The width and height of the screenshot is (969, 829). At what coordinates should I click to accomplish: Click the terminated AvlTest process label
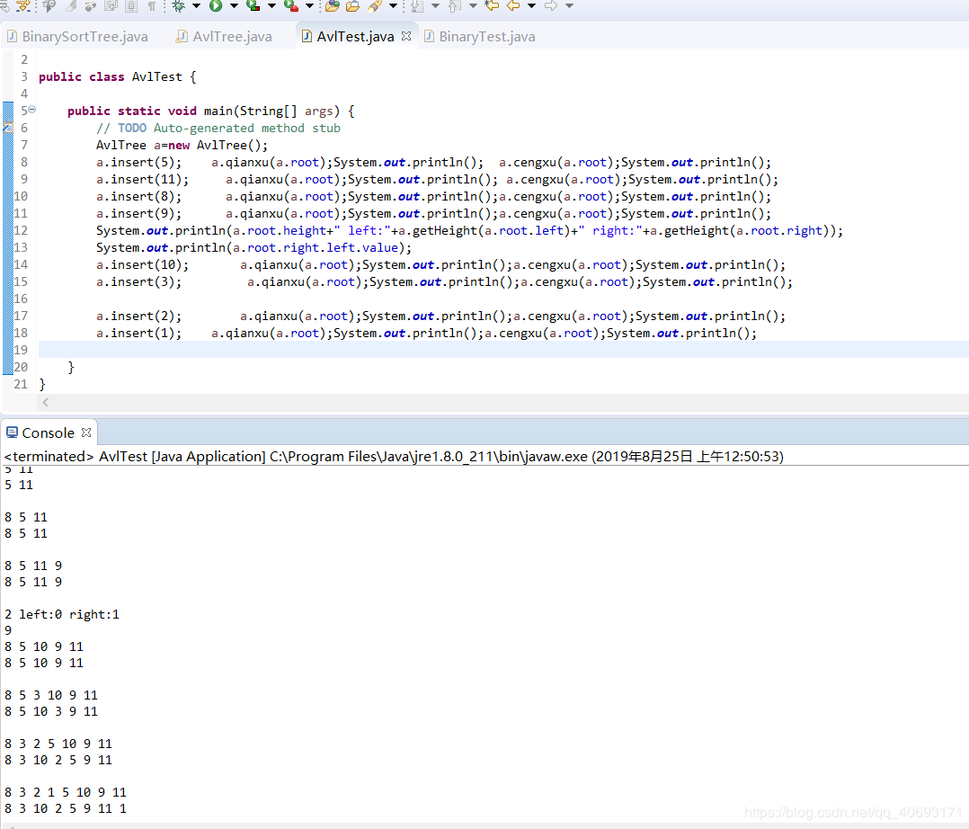(394, 456)
